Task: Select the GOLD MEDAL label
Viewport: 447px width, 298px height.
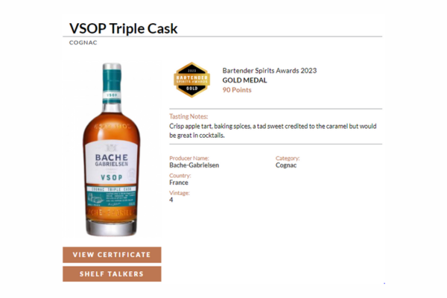Action: (x=244, y=80)
